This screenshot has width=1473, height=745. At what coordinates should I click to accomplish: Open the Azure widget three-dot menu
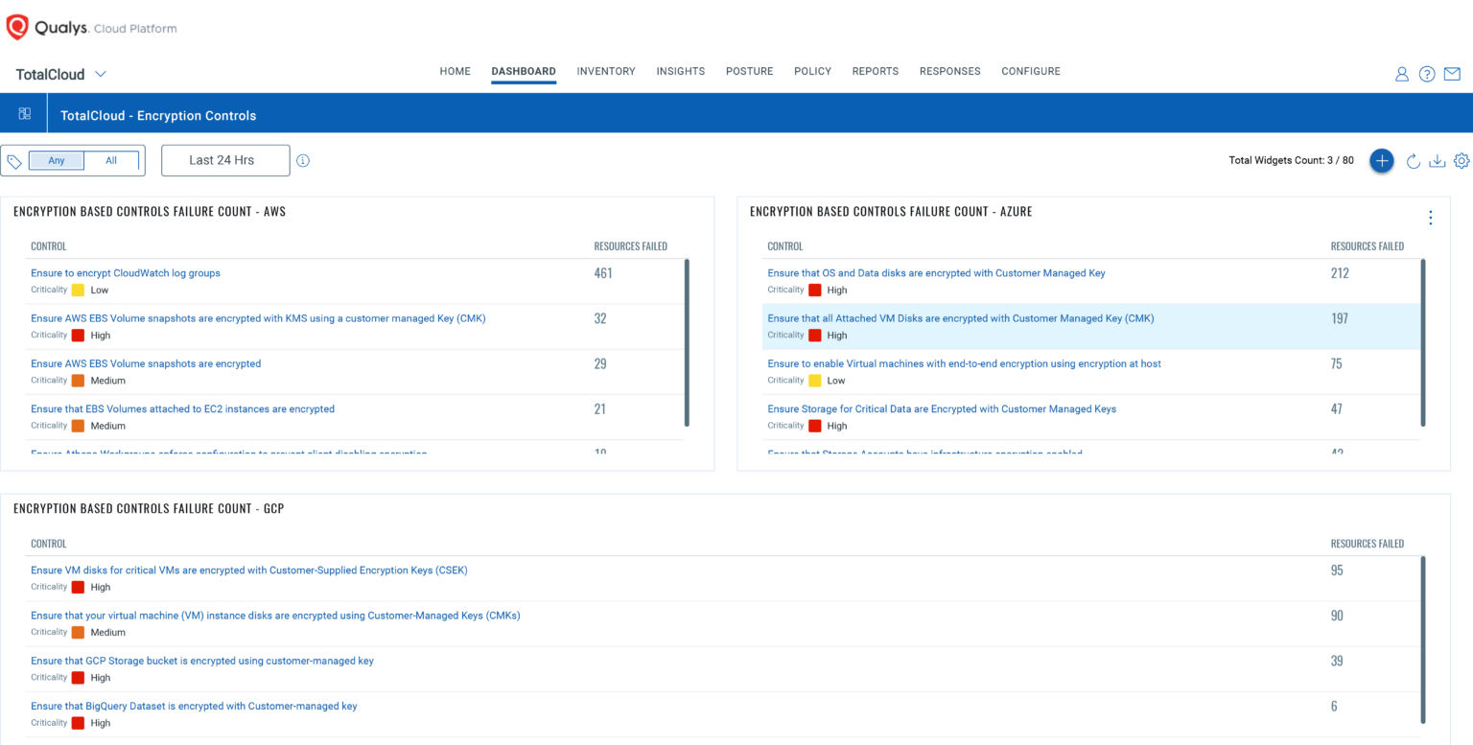(x=1430, y=218)
